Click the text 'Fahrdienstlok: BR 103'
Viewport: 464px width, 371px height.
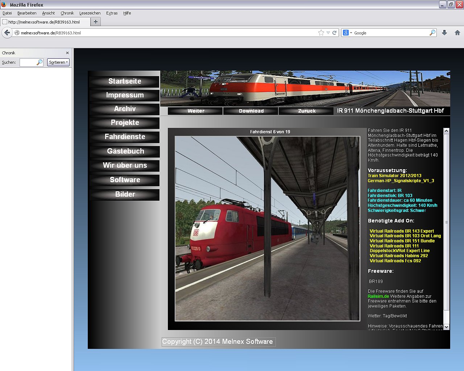pos(390,196)
